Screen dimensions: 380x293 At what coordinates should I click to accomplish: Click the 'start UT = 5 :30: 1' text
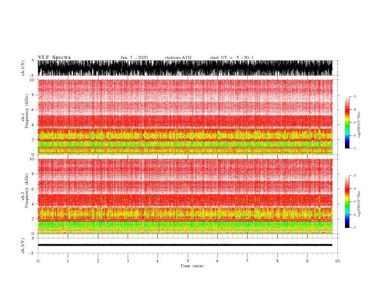(232, 57)
